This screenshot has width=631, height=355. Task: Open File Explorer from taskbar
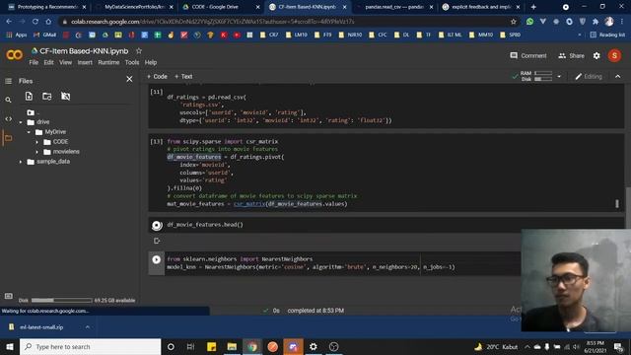tap(232, 346)
